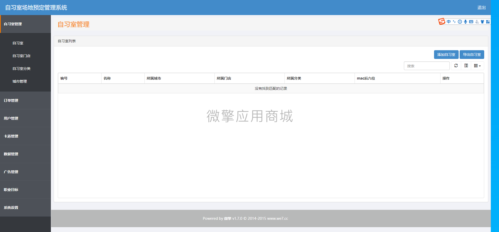Viewport: 499px width, 232px height.
Task: Click the 退出 logout link
Action: [x=482, y=7]
